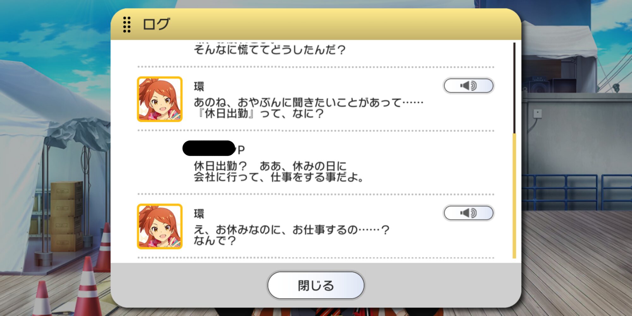The width and height of the screenshot is (632, 316).
Task: Tap 環's avatar beside the お休みなのに line
Action: (160, 227)
